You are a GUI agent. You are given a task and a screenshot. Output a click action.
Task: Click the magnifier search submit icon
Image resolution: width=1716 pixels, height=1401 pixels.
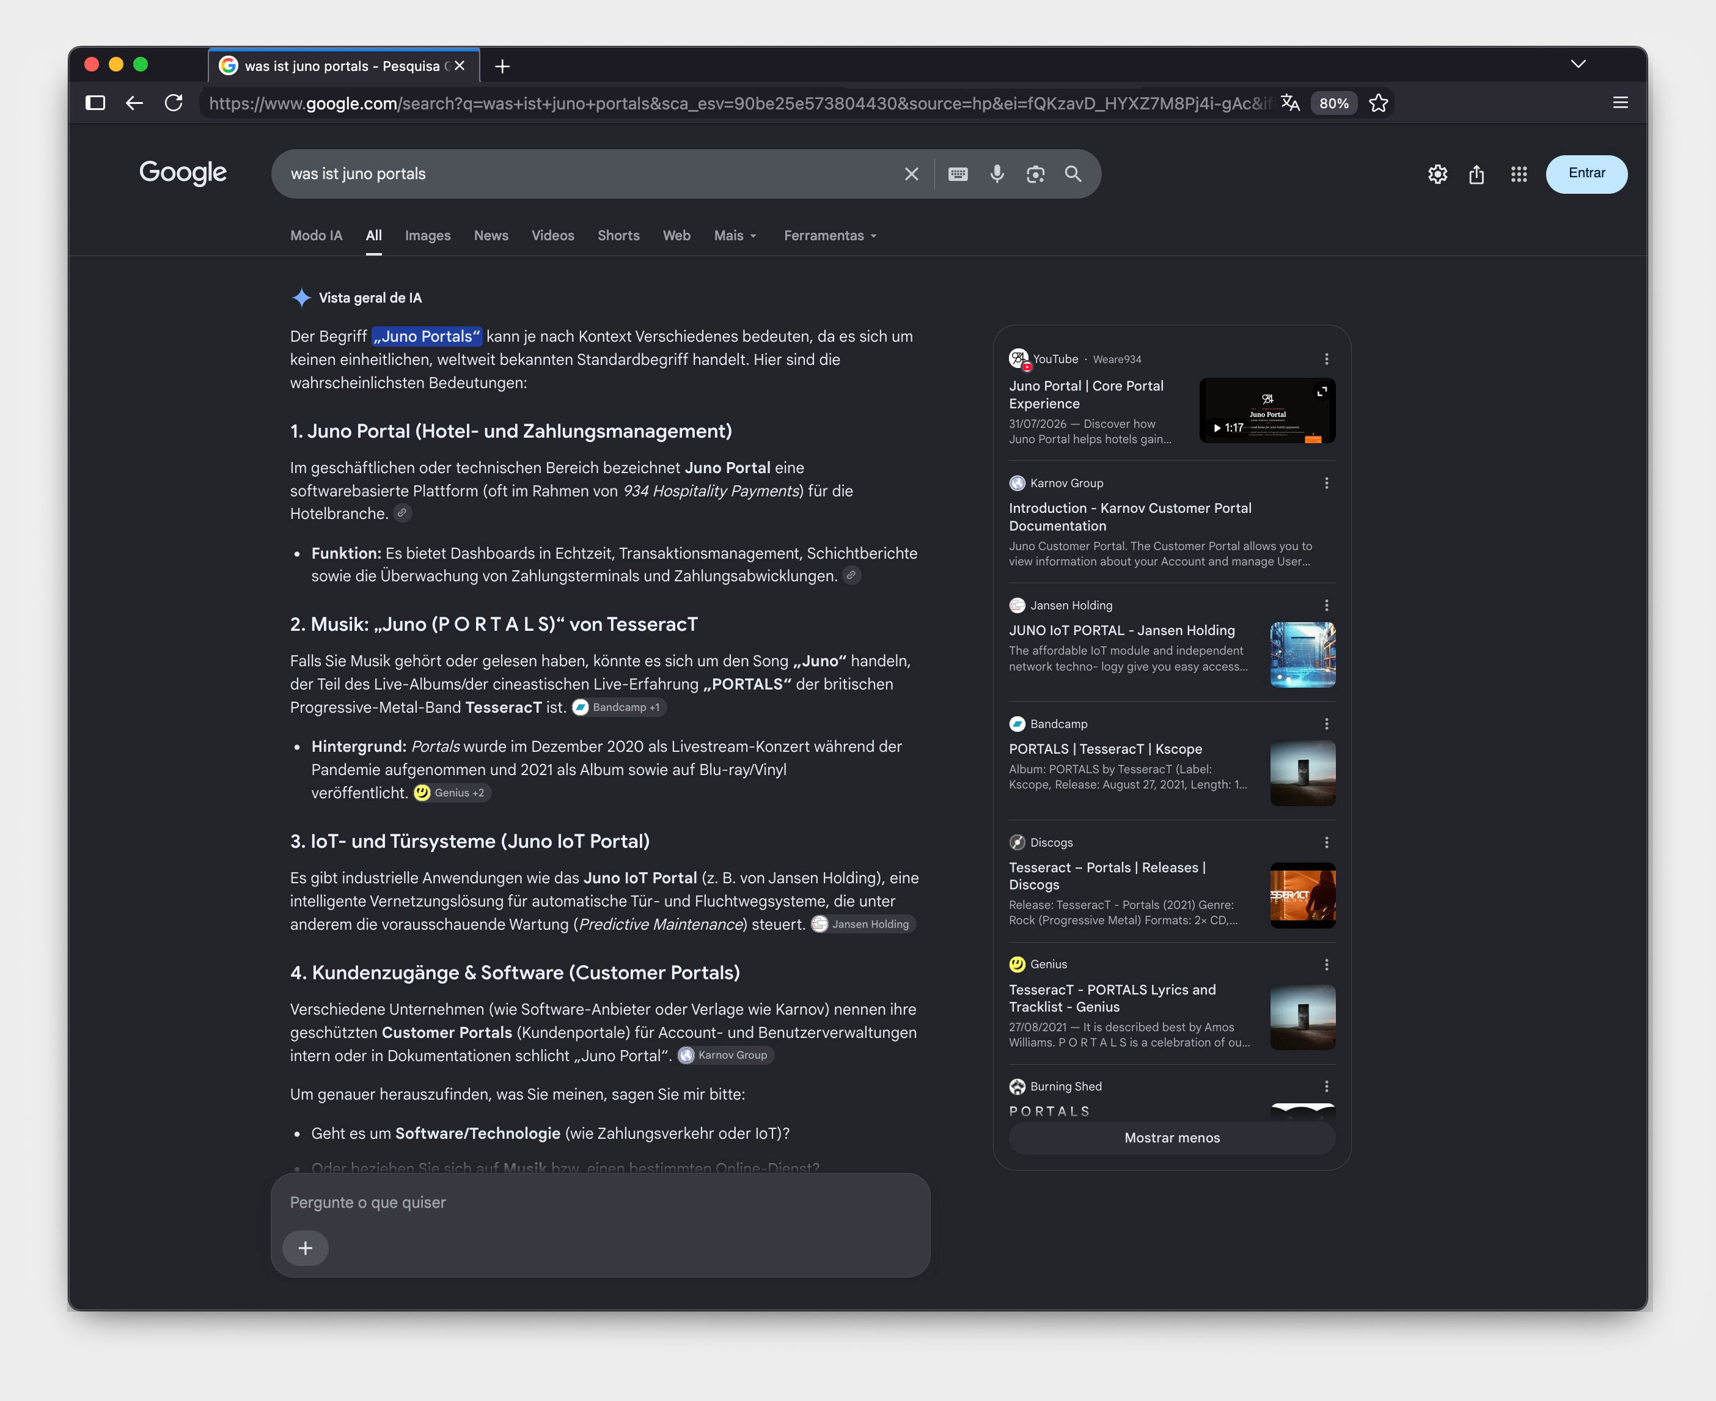(1073, 174)
